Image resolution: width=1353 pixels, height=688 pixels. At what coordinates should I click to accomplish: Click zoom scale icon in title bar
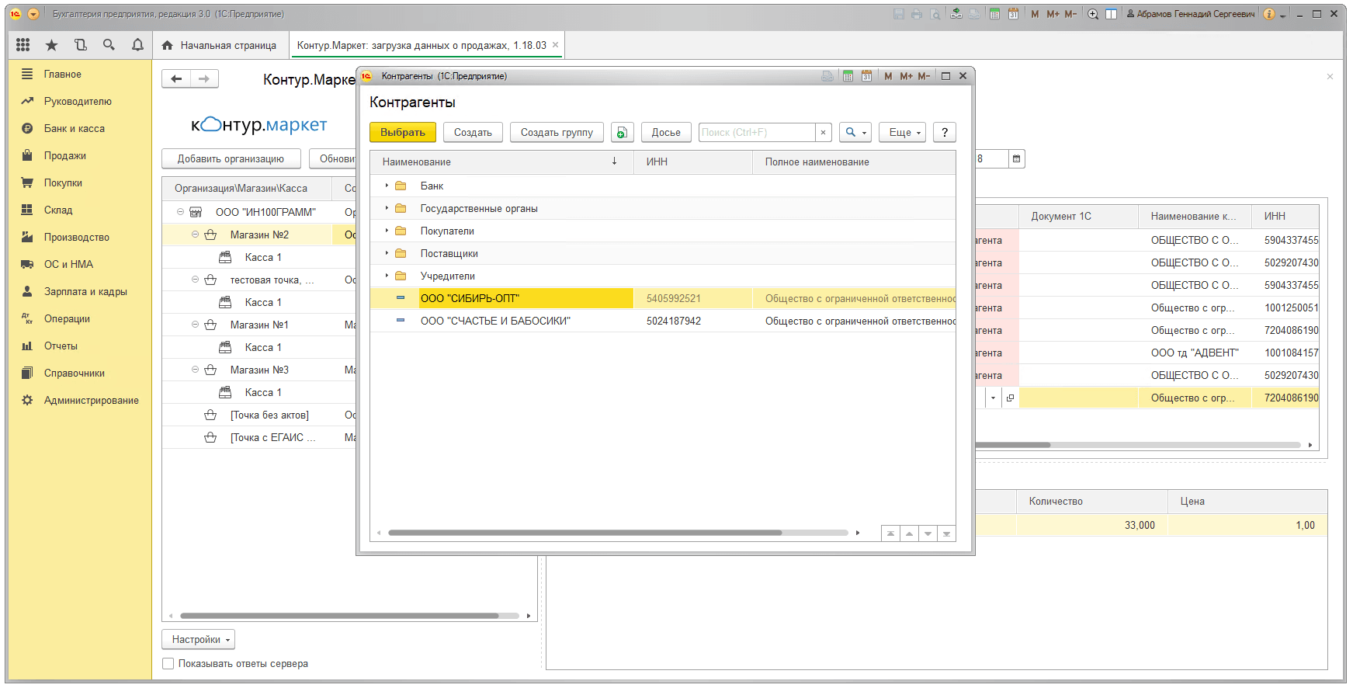[x=1093, y=14]
